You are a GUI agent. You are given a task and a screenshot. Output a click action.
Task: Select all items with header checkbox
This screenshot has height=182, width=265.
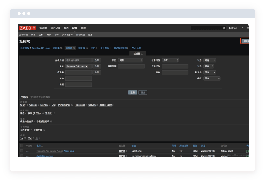(22, 146)
